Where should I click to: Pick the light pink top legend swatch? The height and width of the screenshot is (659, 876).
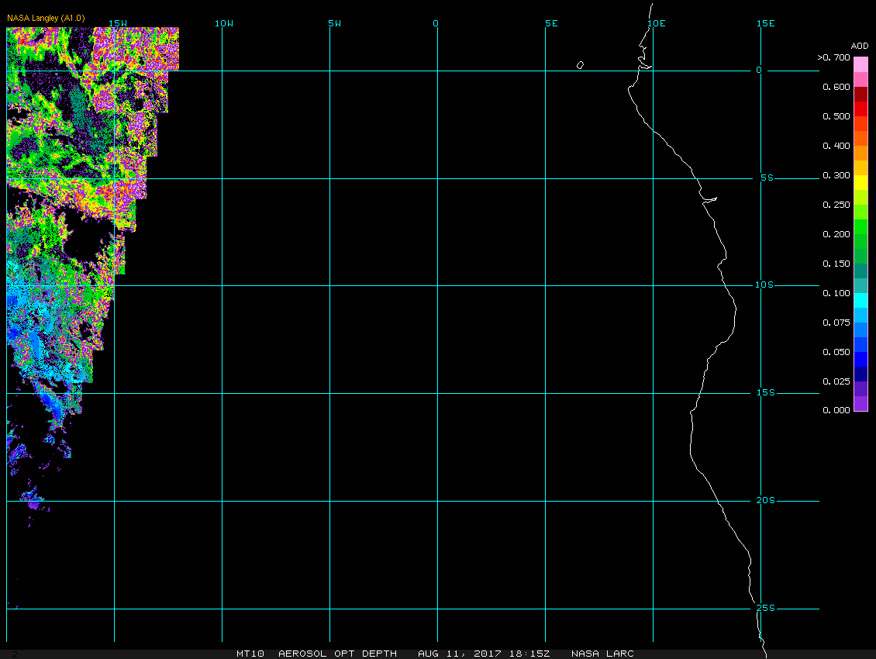861,64
